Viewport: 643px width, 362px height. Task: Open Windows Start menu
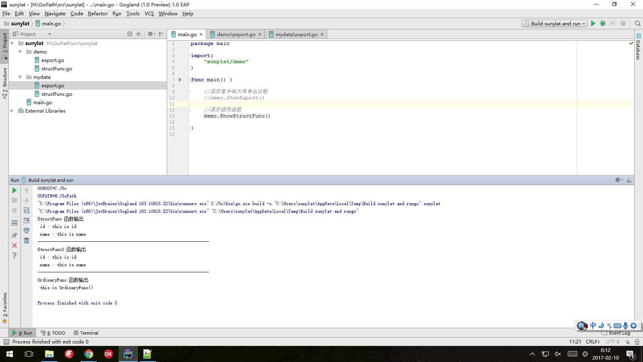[x=10, y=354]
